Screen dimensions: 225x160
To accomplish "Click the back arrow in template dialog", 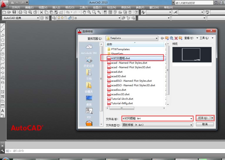I will click(x=162, y=38).
